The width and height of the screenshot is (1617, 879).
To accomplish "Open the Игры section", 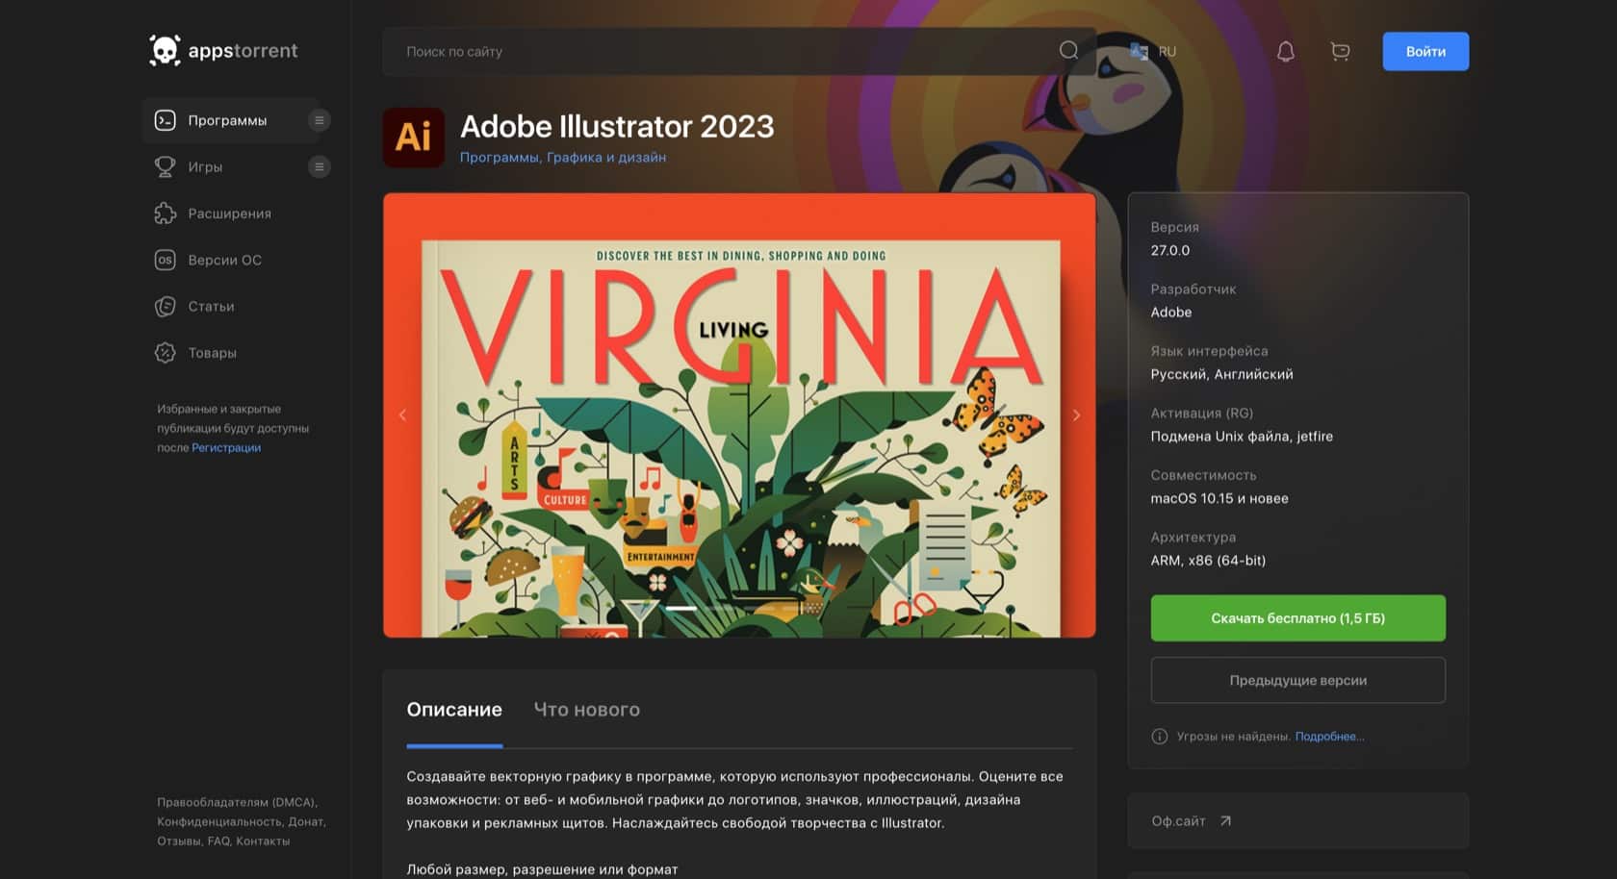I will (205, 166).
